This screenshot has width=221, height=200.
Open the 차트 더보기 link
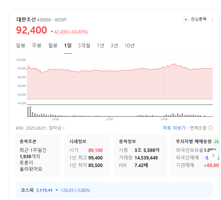(174, 128)
